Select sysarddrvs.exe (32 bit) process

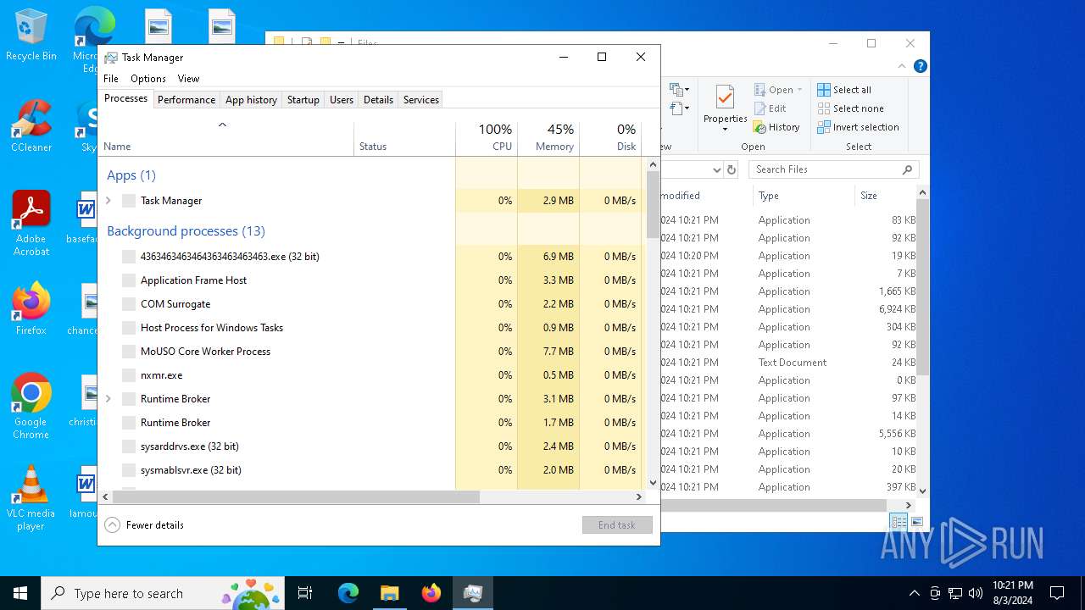click(x=371, y=446)
